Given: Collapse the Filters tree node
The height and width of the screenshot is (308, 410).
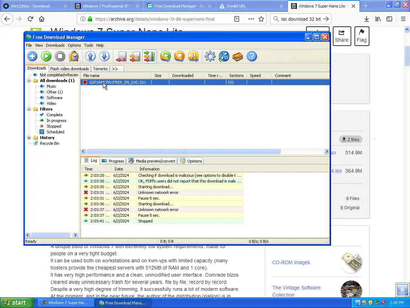Looking at the screenshot, I should click(29, 109).
